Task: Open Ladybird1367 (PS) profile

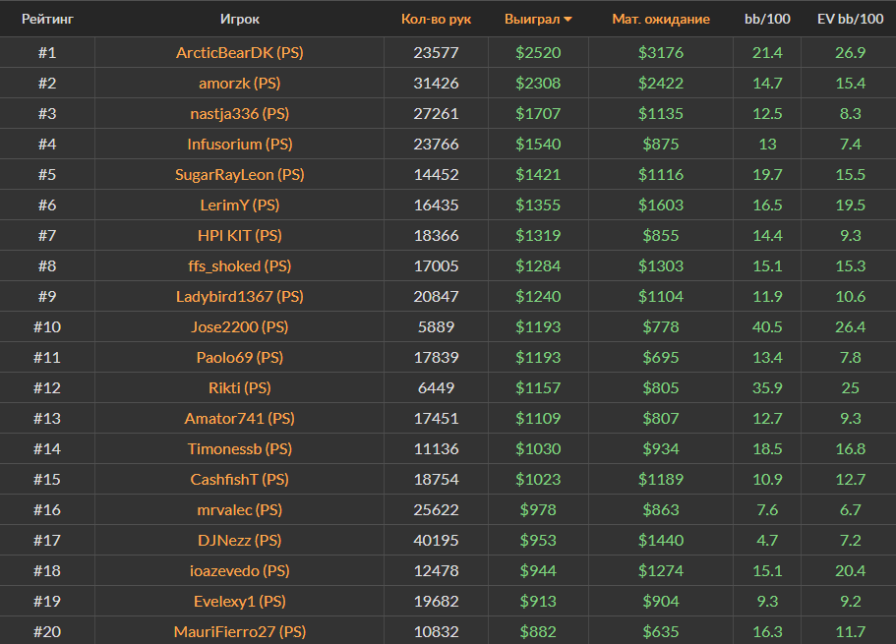Action: coord(240,296)
